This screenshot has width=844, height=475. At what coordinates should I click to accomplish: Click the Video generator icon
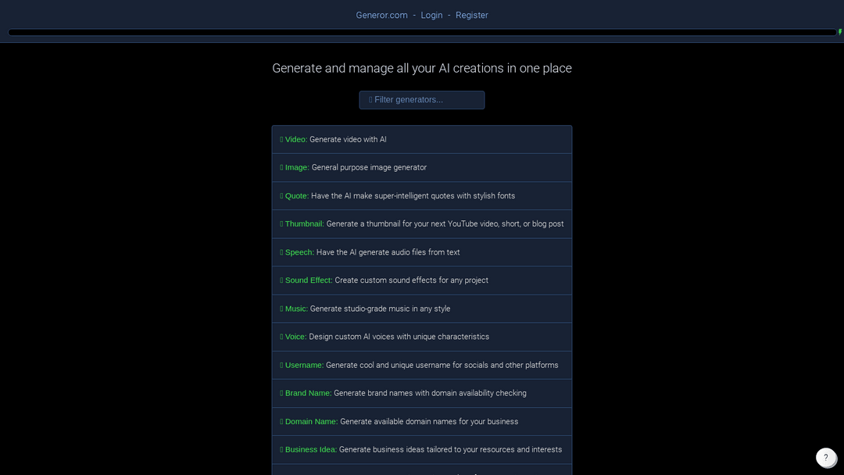tap(281, 139)
